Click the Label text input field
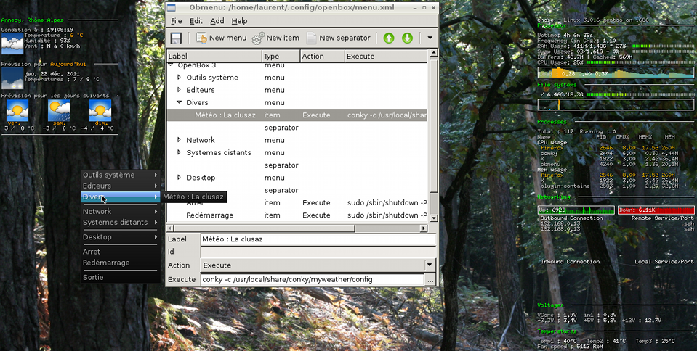Image resolution: width=697 pixels, height=351 pixels. [x=317, y=239]
